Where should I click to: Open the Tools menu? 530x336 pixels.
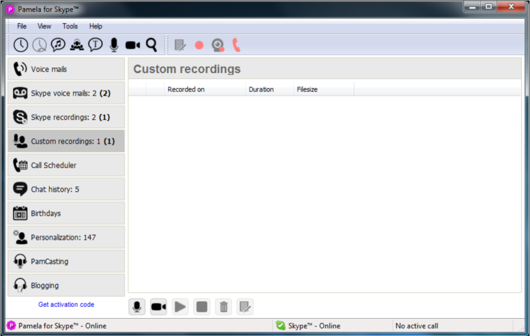pos(70,26)
